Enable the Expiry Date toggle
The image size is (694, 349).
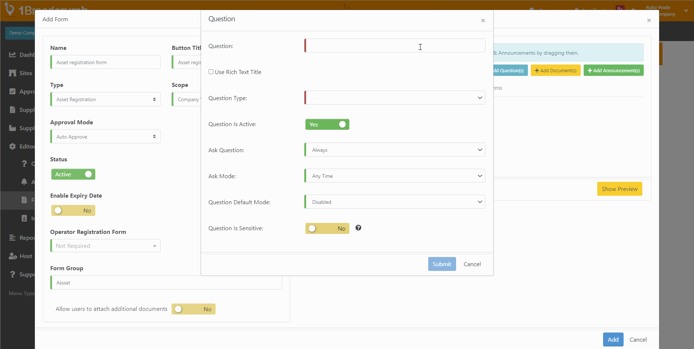click(x=73, y=210)
